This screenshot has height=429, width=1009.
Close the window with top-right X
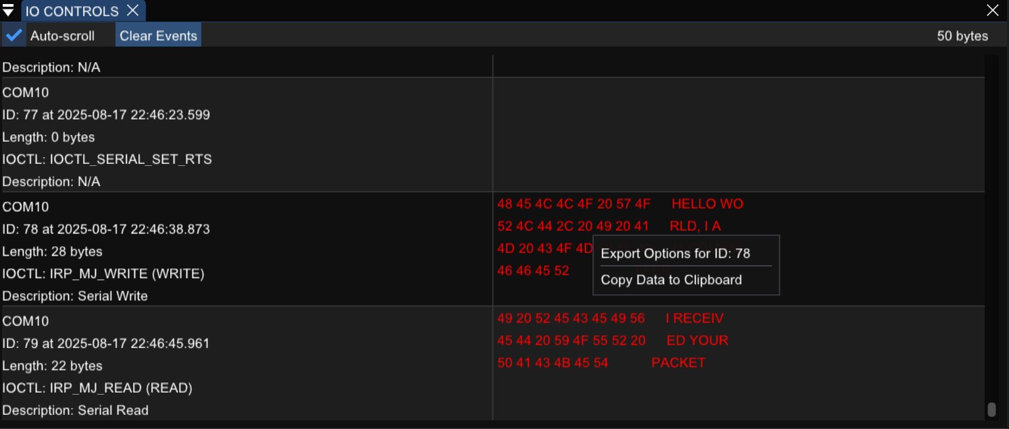993,10
